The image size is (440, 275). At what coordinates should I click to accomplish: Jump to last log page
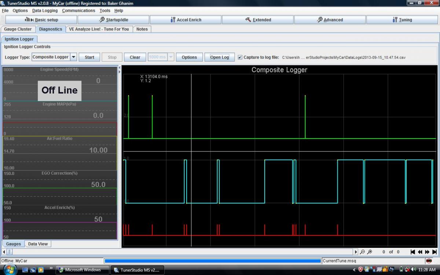(434, 252)
